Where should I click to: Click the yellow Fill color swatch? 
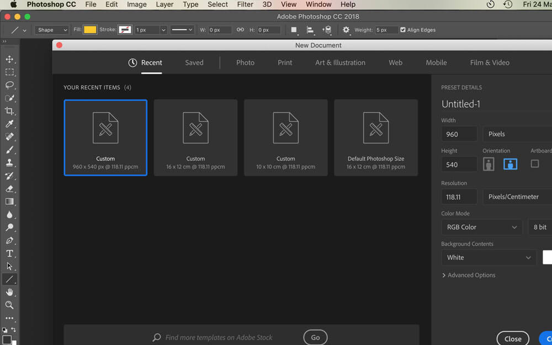(90, 30)
